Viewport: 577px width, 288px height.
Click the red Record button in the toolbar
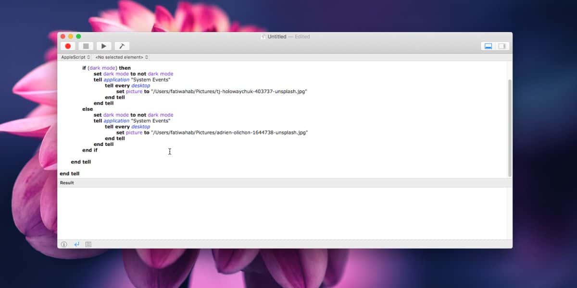68,46
